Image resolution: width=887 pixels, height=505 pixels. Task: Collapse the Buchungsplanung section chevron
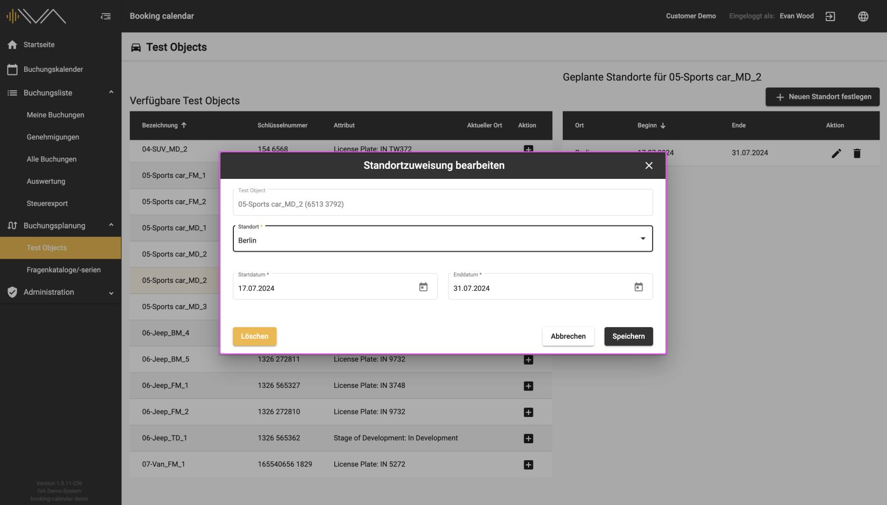(111, 225)
